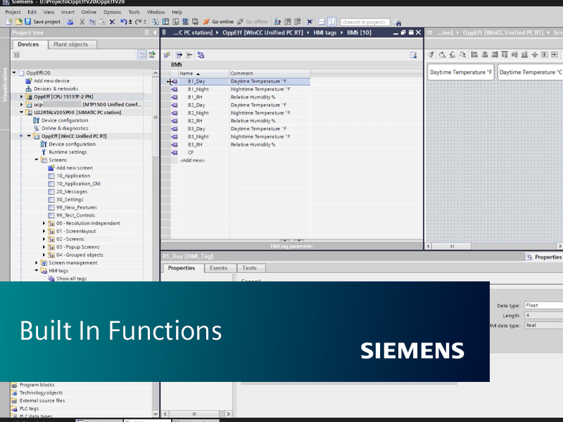Click align left icon in screen editor

tap(474, 55)
